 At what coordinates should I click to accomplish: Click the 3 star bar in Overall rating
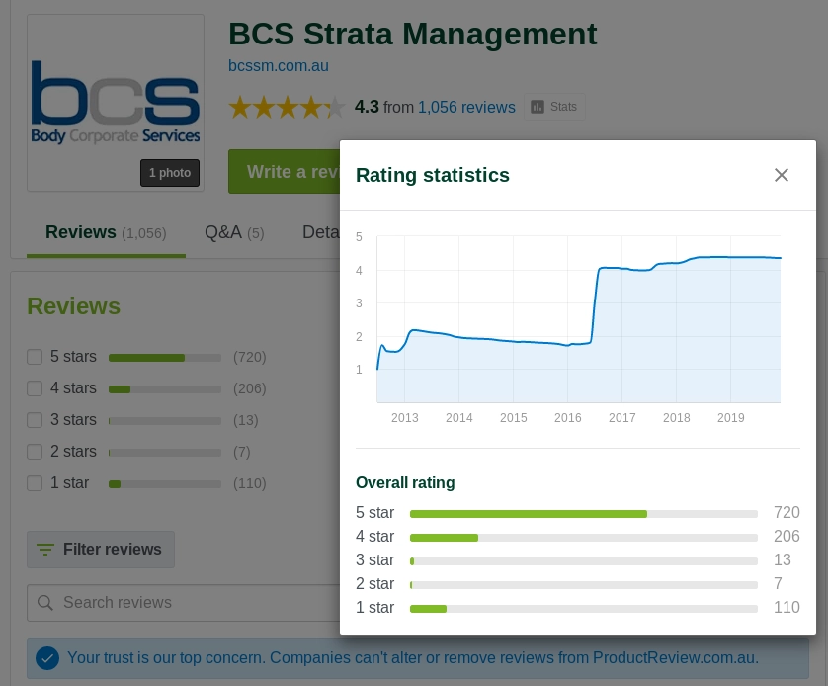584,561
